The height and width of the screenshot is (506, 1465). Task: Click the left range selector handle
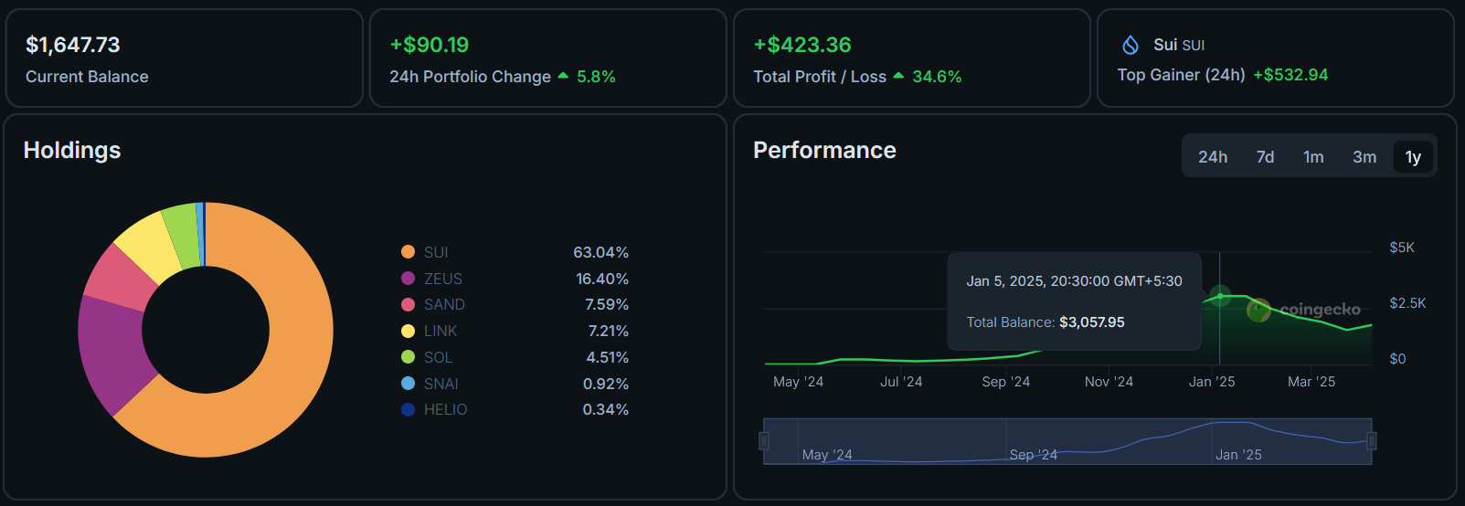[764, 441]
